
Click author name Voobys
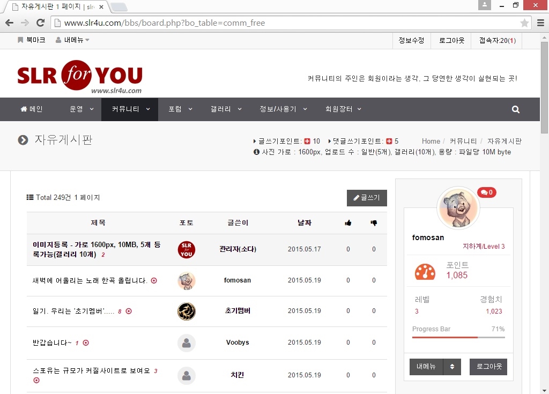click(238, 343)
